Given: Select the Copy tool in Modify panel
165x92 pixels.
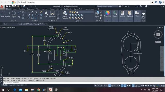Looking at the screenshot, I should [29, 15].
